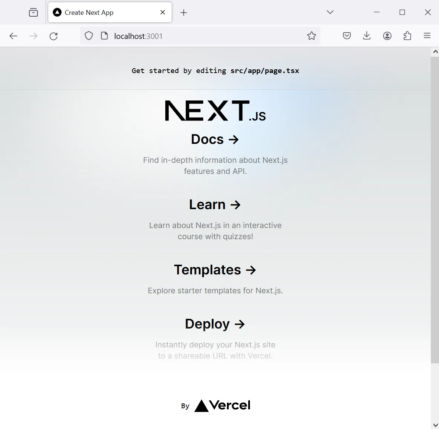Open the Firefox application menu

[x=427, y=36]
